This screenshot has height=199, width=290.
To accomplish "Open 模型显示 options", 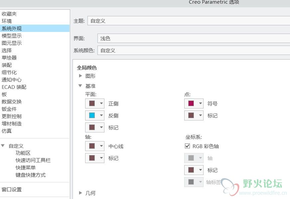I will tap(12, 36).
